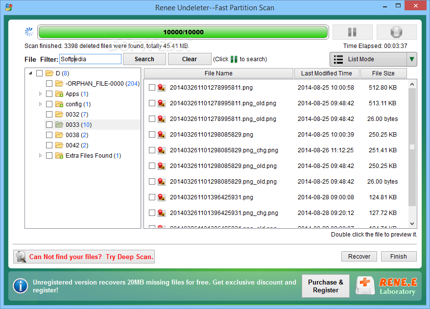Click the deep scan magnifier icon

pyautogui.click(x=21, y=257)
